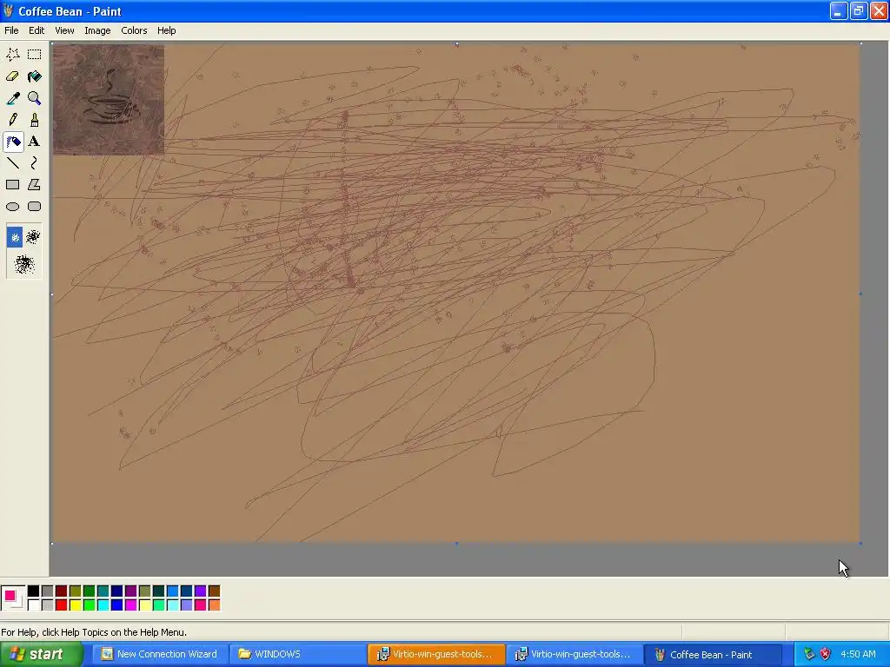Select the periwinkle light purple swatch
890x667 pixels.
click(x=186, y=605)
